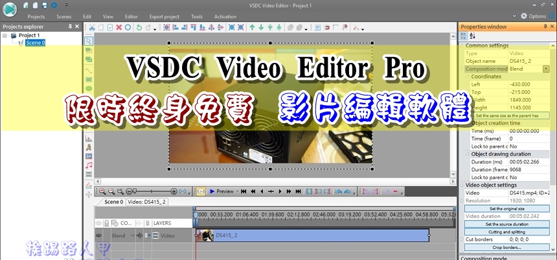Collapse the Video object settings section
The image size is (557, 260).
pos(462,185)
